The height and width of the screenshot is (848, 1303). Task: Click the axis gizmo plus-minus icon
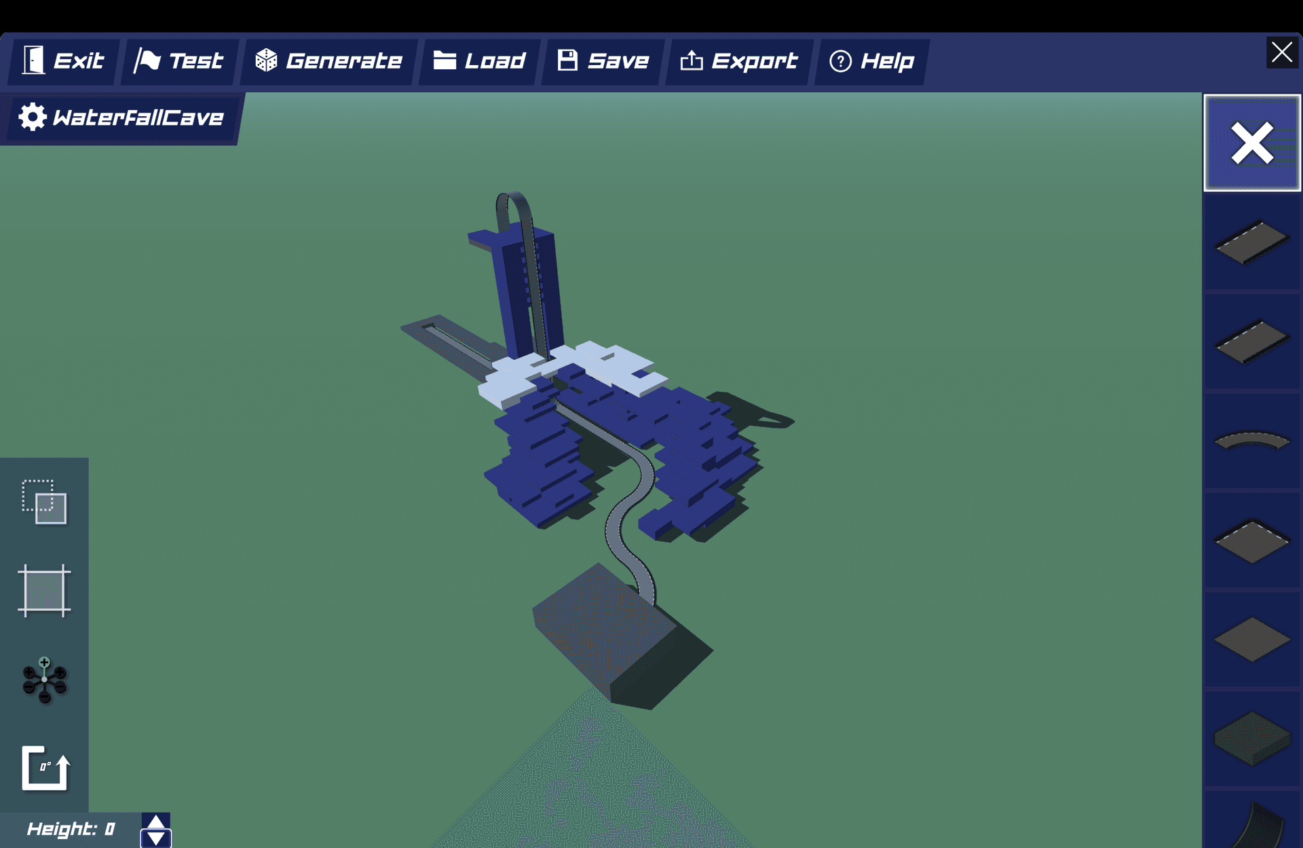point(44,680)
